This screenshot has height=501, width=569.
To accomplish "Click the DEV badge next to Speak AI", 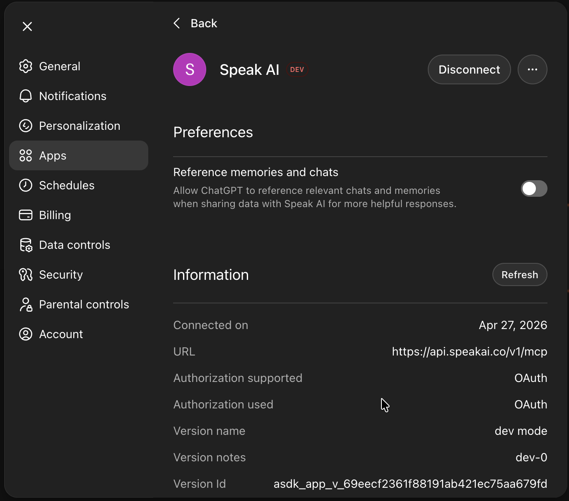I will [x=297, y=69].
